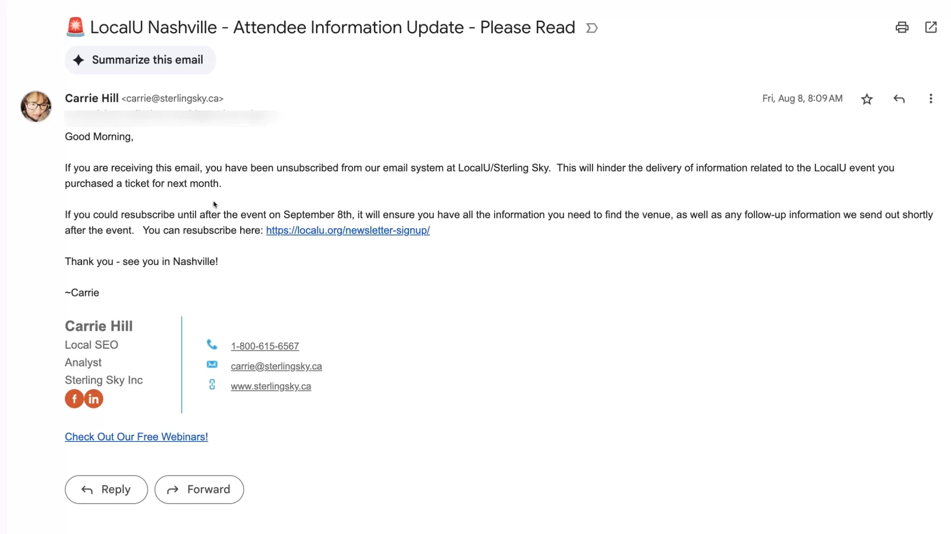Call the 1-800-615-6567 phone number link
The width and height of the screenshot is (951, 534).
click(264, 346)
